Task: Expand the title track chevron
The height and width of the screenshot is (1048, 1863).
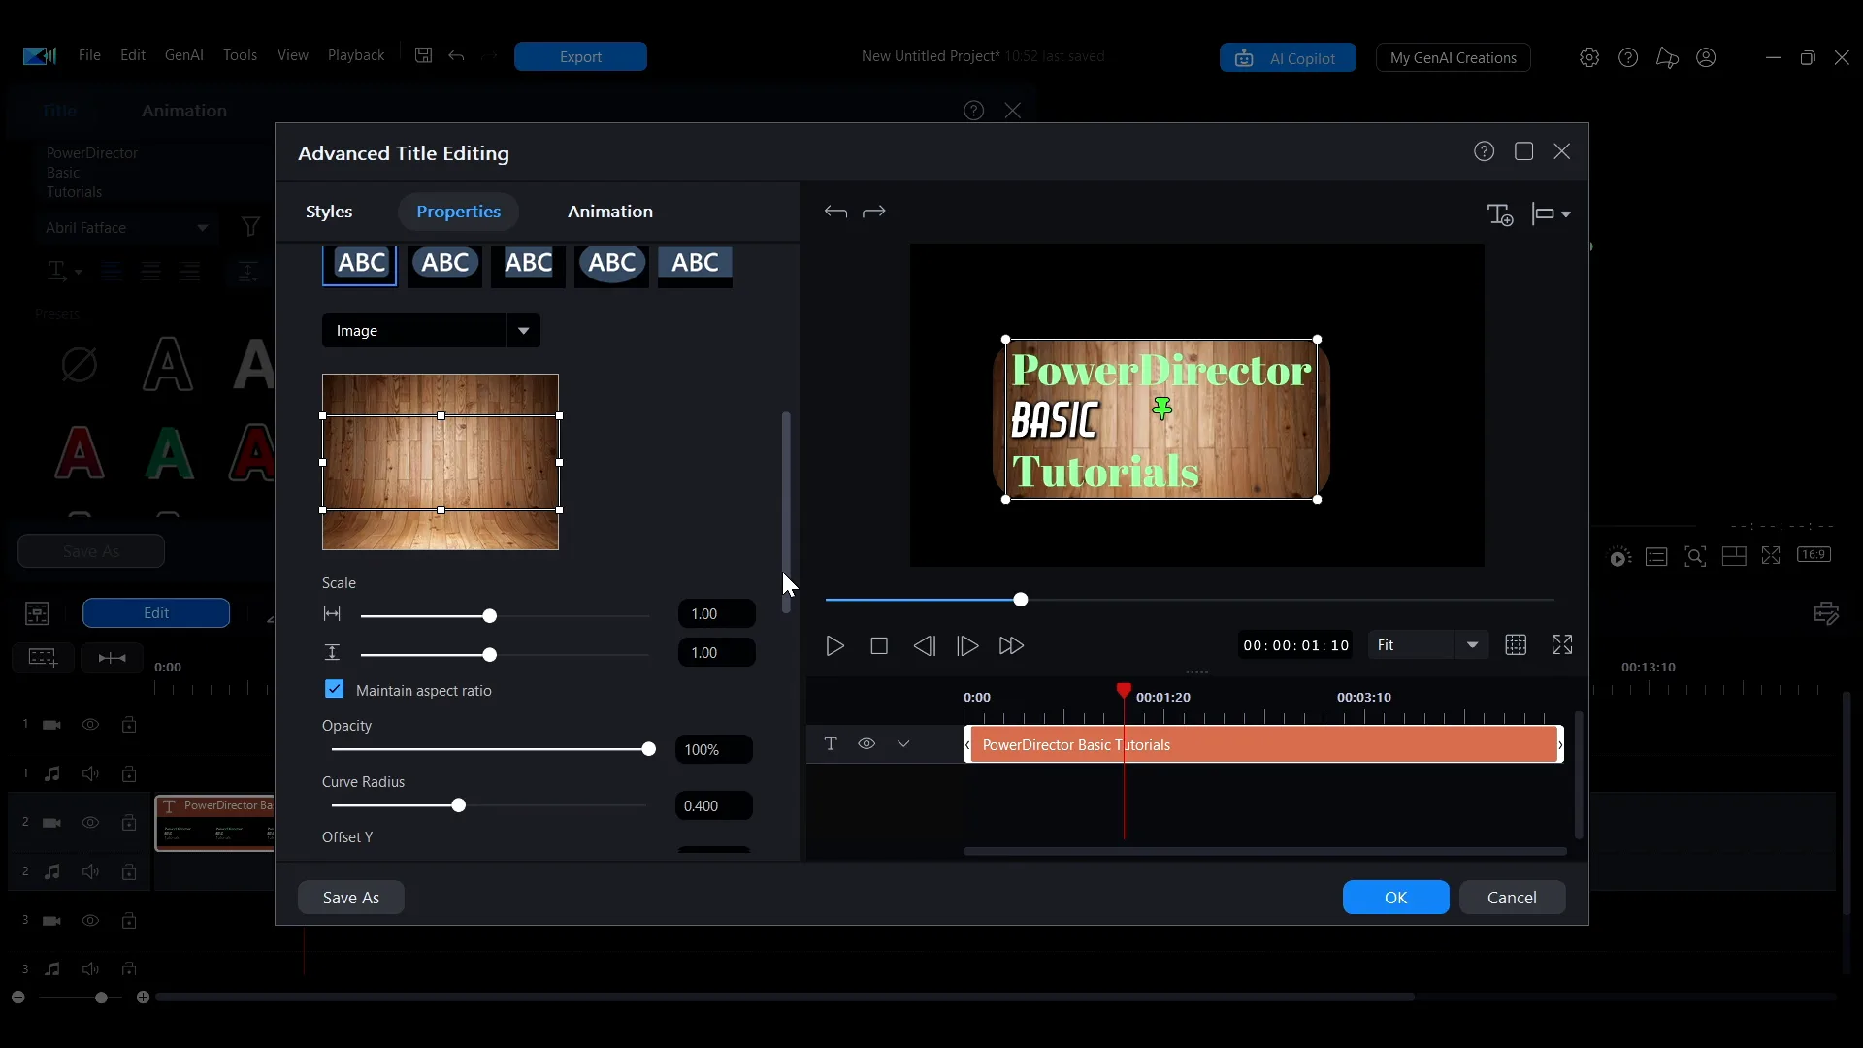Action: (x=903, y=743)
